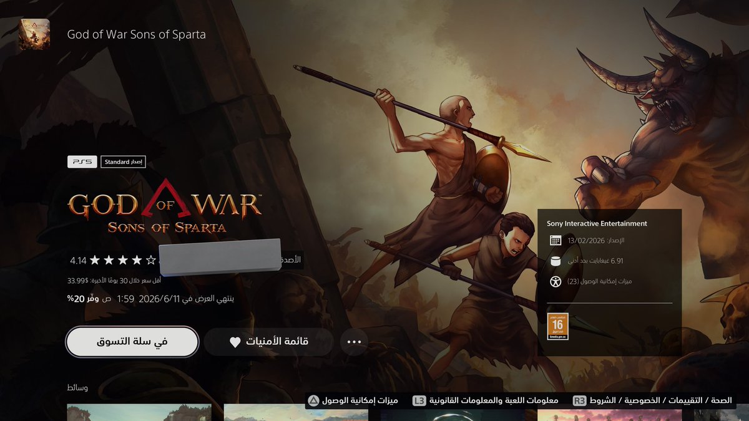Click the accessibility features person icon
The width and height of the screenshot is (749, 421).
(556, 281)
